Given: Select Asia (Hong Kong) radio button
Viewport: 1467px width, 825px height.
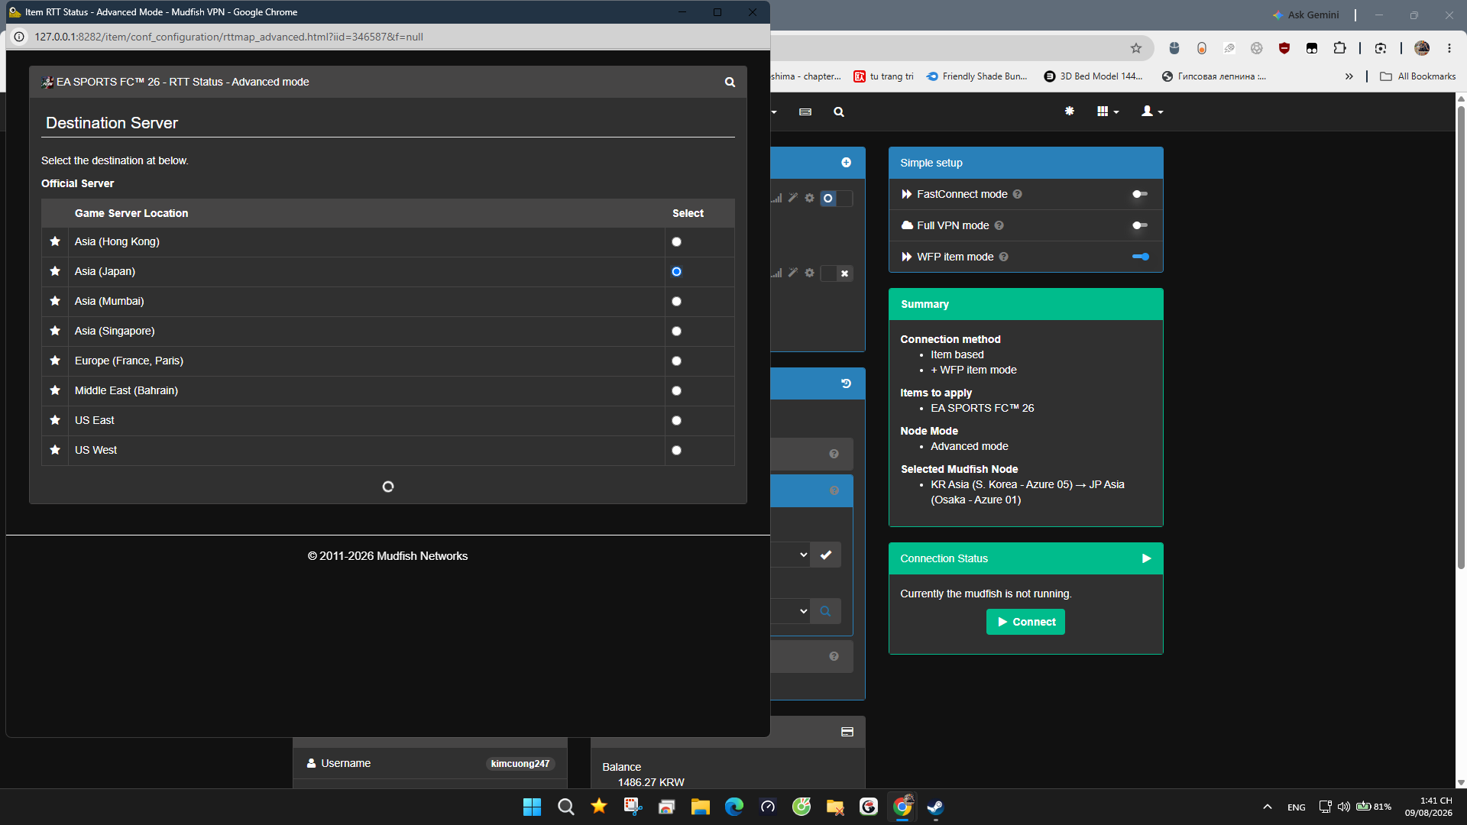Looking at the screenshot, I should 676,242.
